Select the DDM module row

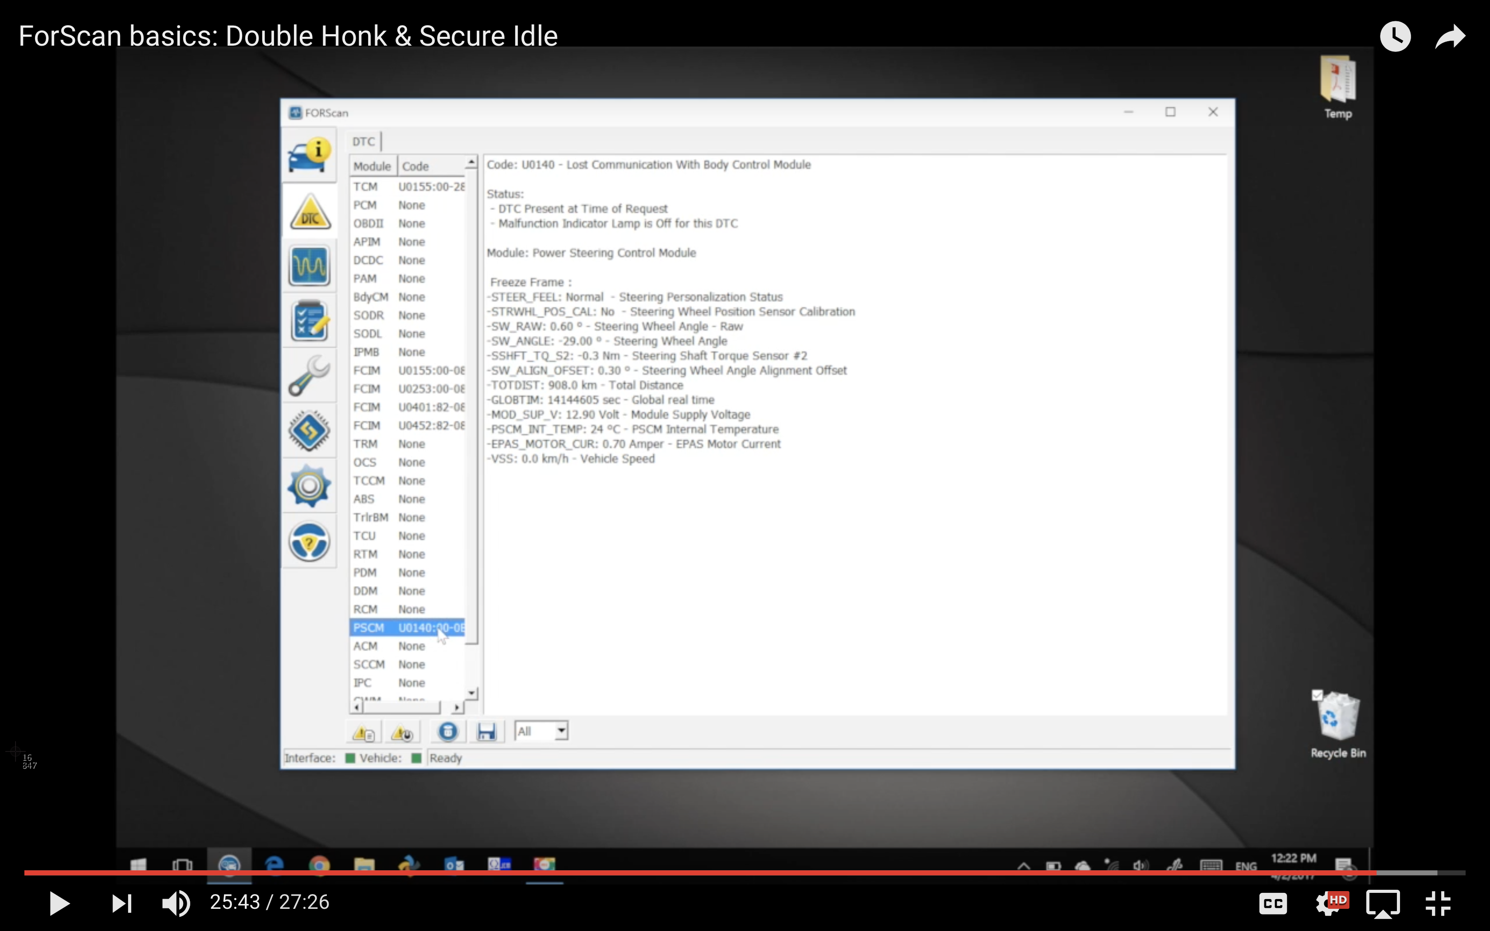[x=408, y=591]
